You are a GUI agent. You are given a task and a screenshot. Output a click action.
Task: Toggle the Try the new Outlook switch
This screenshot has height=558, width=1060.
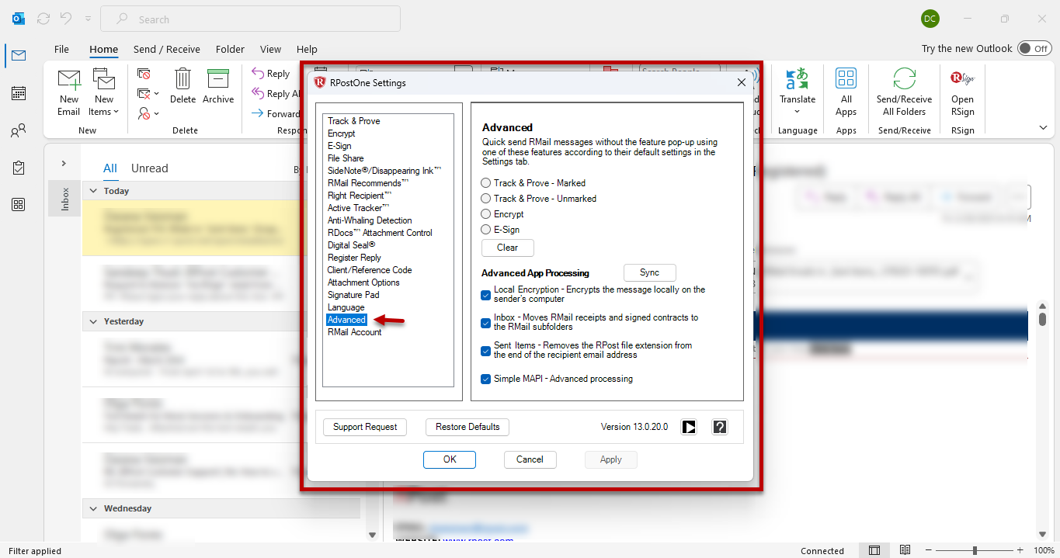pyautogui.click(x=1034, y=48)
